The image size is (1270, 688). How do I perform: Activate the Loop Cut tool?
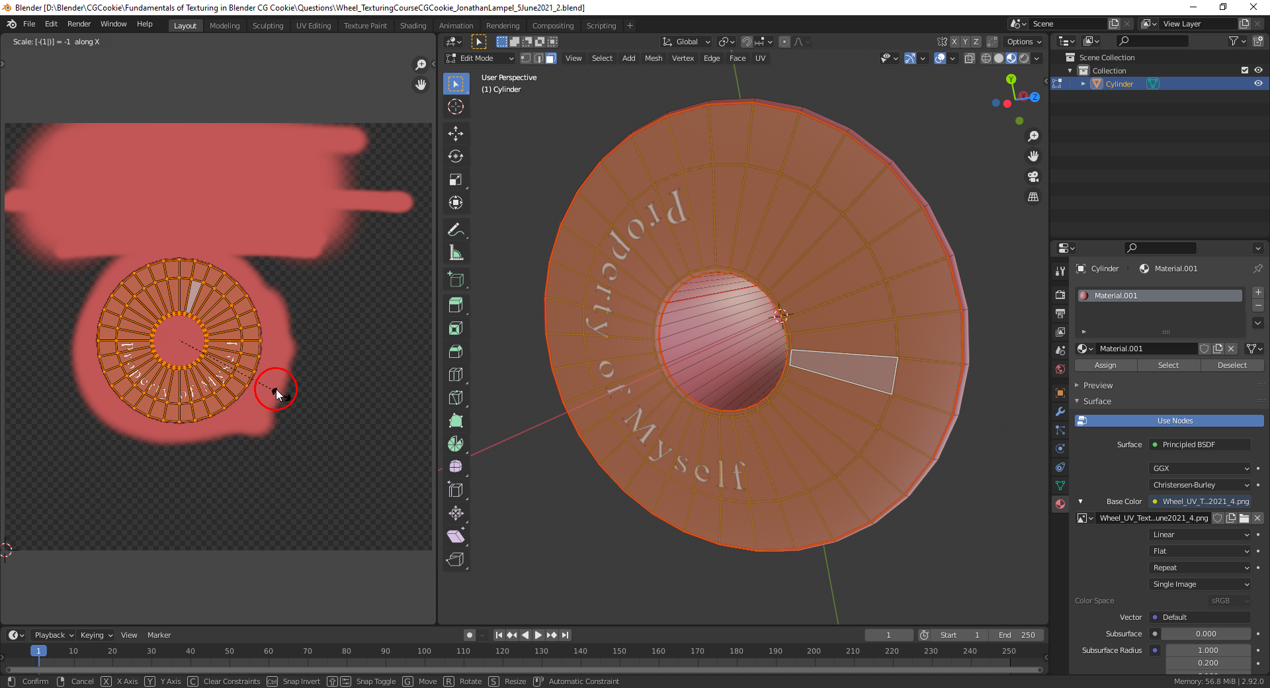(x=456, y=374)
